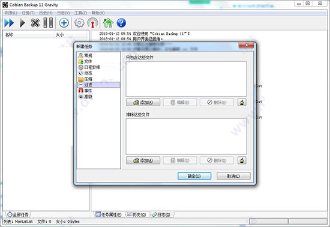The width and height of the screenshot is (330, 227).
Task: Click the Run all tasks double-arrow icon
Action: coord(9,23)
